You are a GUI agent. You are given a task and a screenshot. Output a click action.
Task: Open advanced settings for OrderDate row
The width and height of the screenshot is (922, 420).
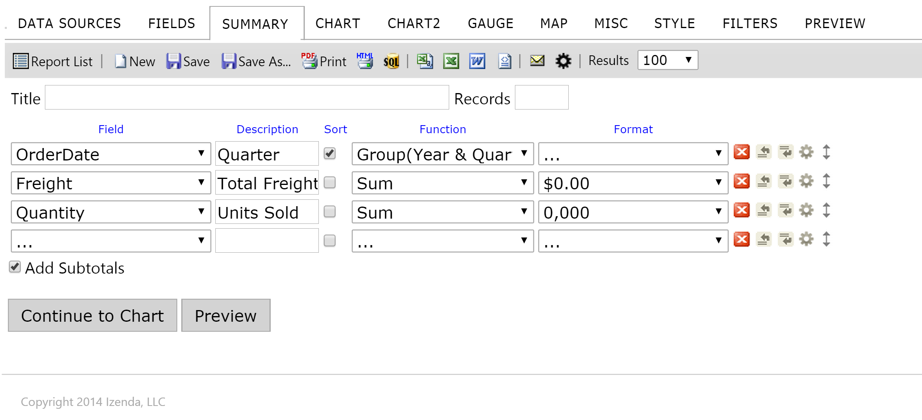[x=806, y=152]
